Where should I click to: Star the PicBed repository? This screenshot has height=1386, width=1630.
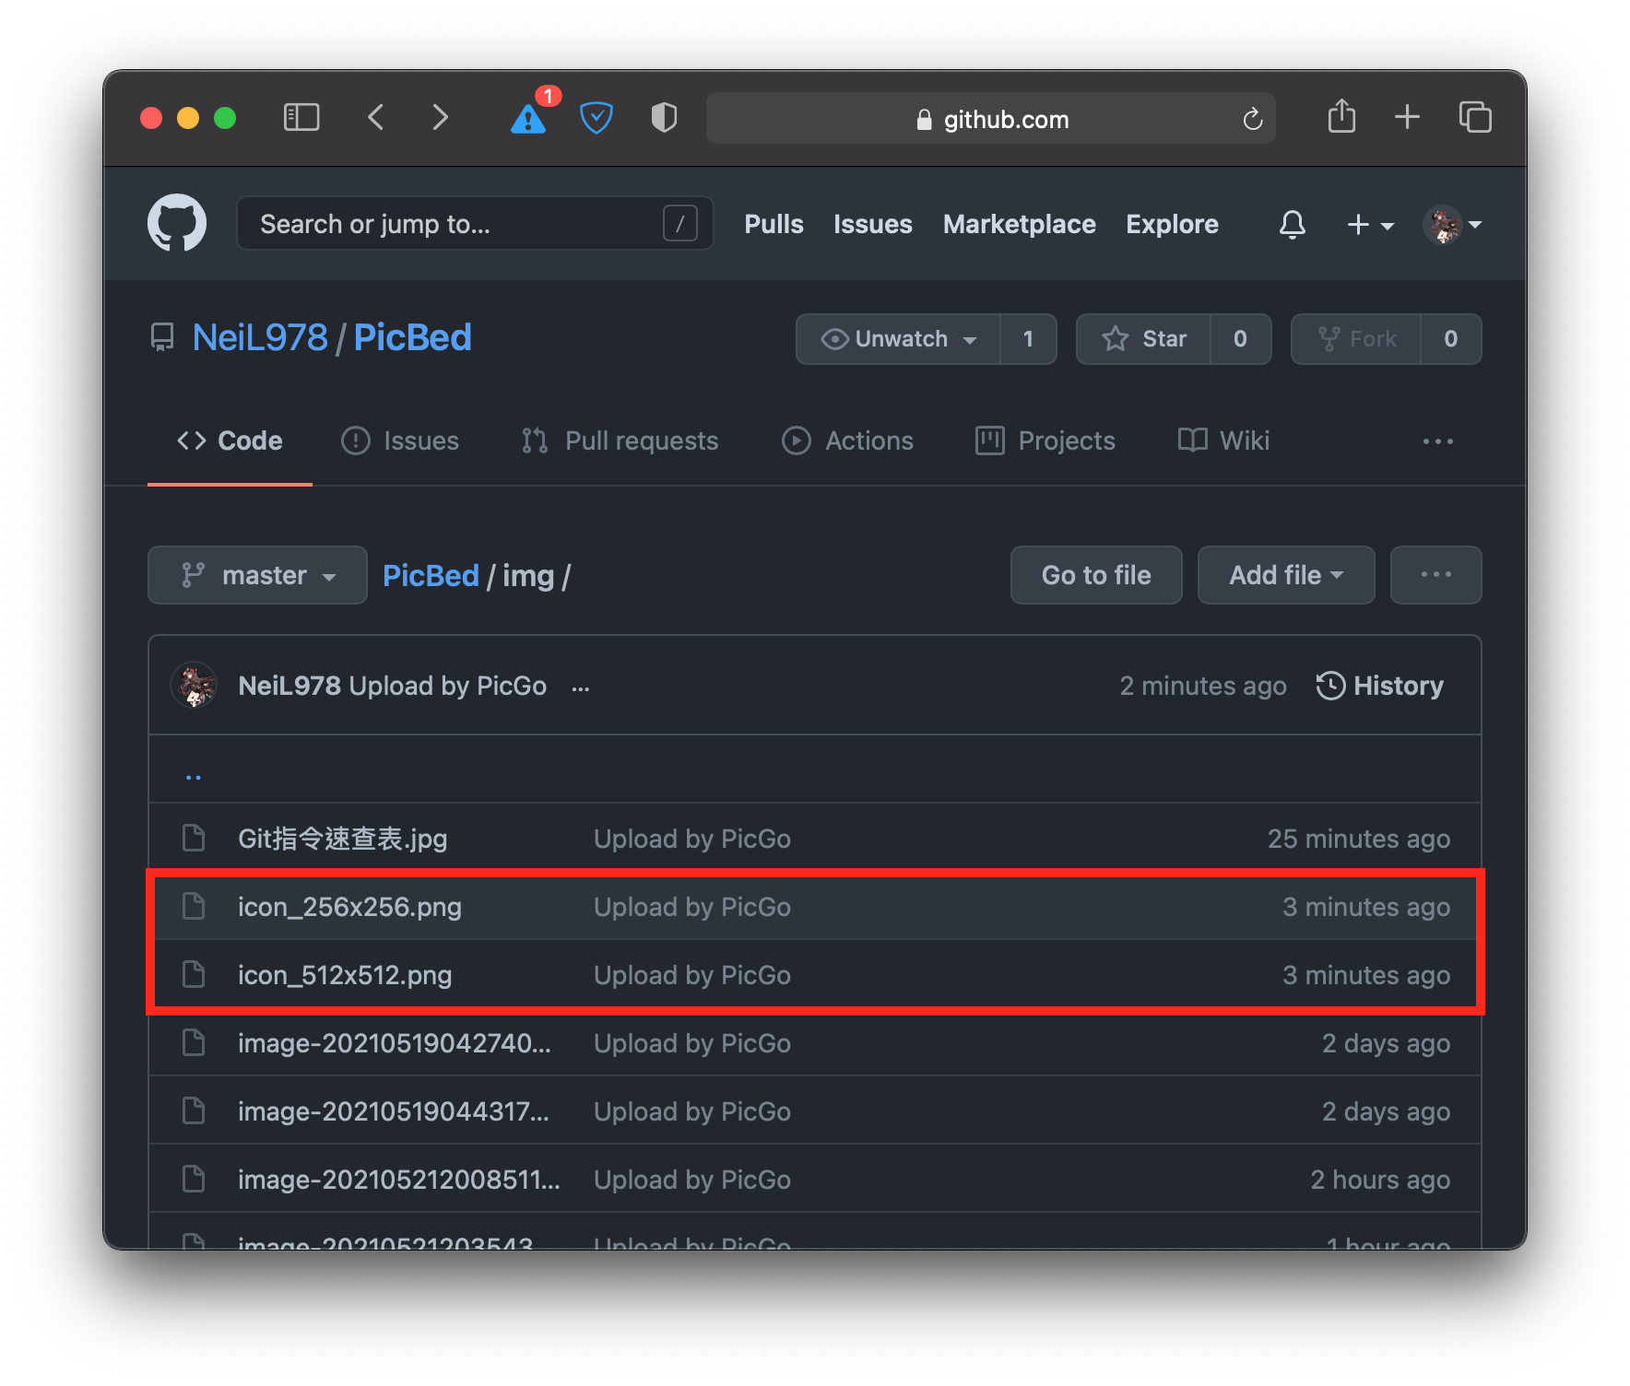click(x=1143, y=339)
